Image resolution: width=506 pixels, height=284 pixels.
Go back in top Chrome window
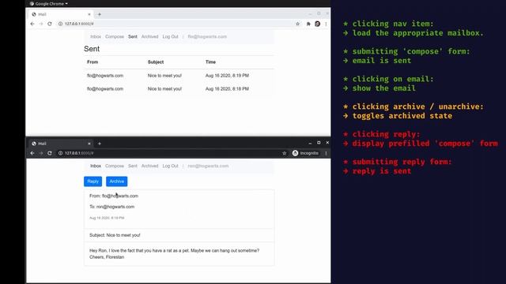tap(32, 24)
